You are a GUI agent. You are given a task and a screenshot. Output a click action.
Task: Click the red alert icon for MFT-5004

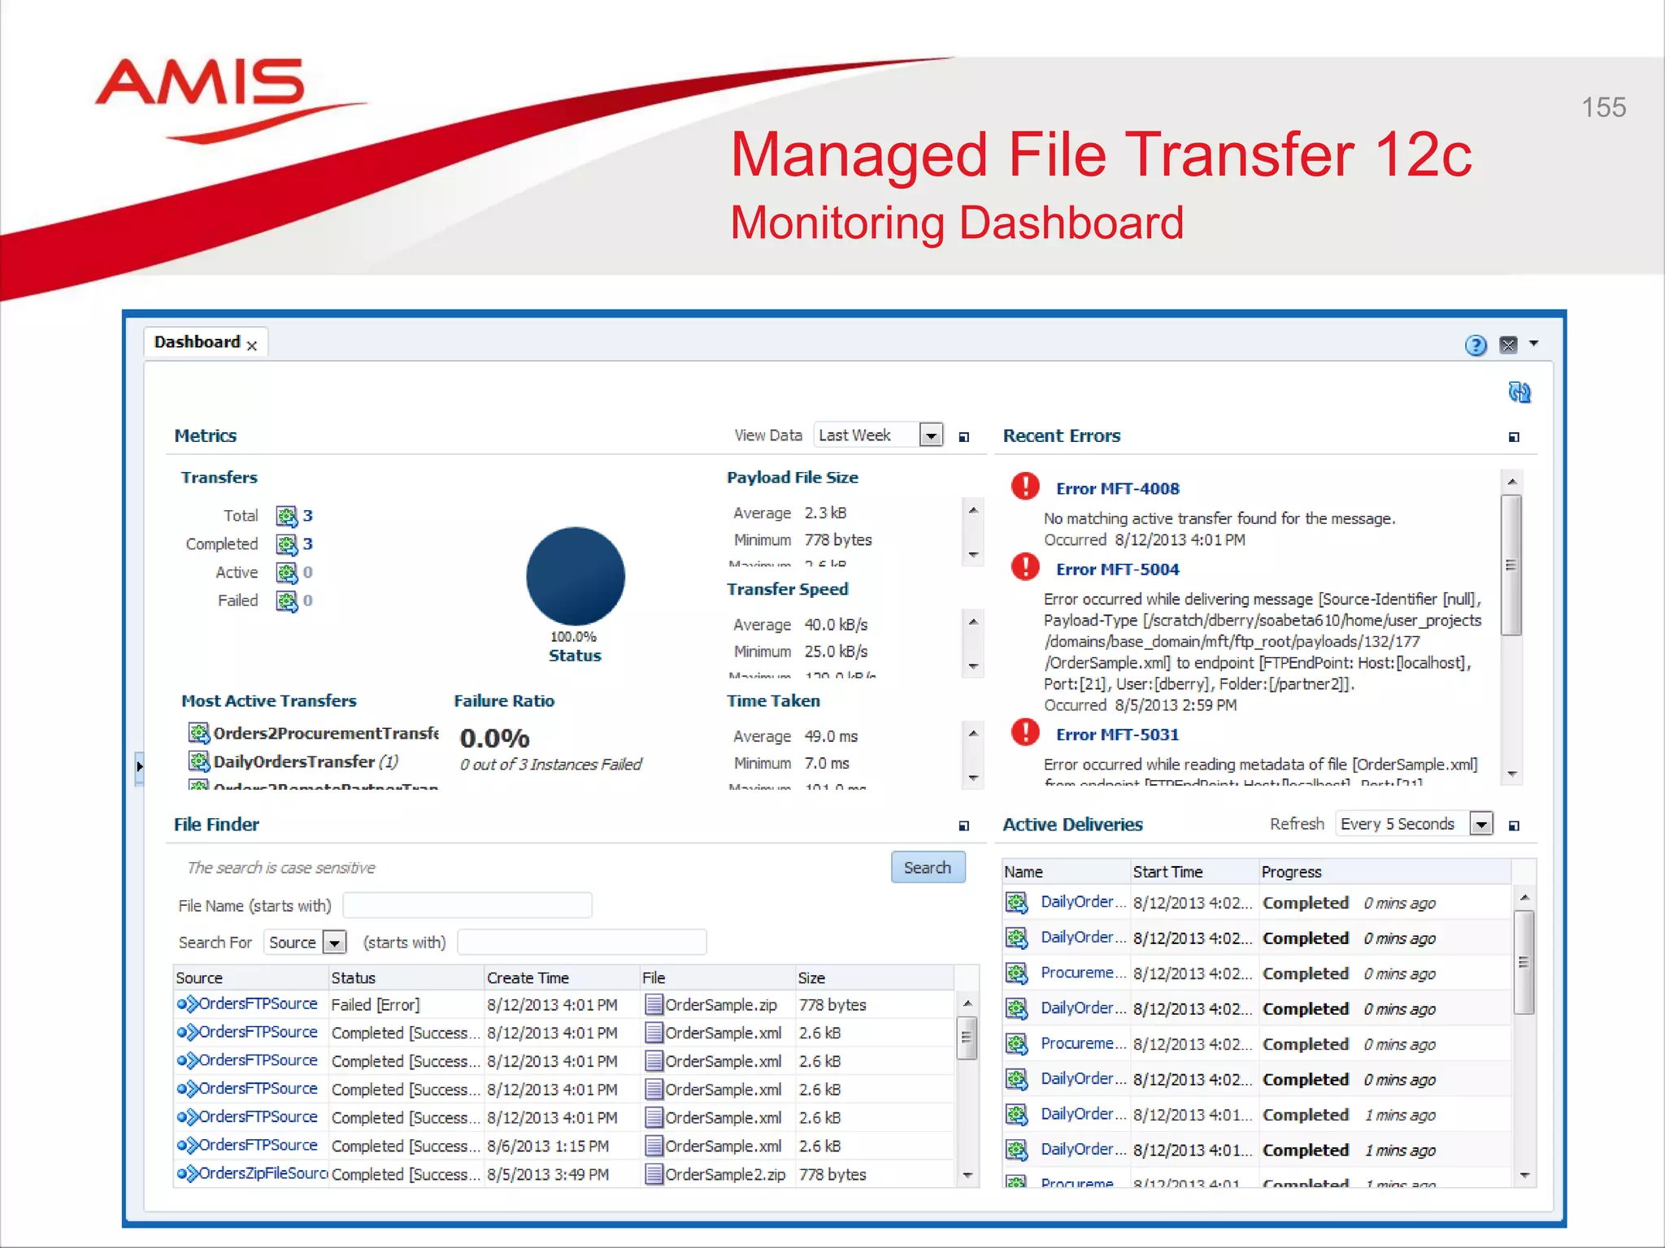(x=1025, y=565)
